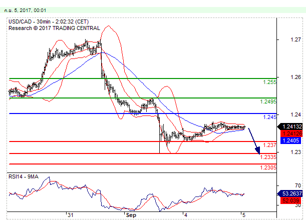Click the RSI value tag 53.2637
Viewport: 306px width, 223px height.
[290, 193]
